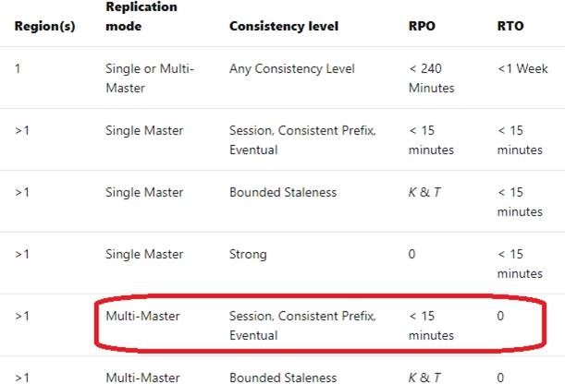The image size is (565, 384).
Task: Select the '<1 Week' RTO value
Action: pyautogui.click(x=522, y=69)
